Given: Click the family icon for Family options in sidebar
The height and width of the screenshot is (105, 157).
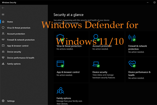Looking at the screenshot, I should click(3, 64).
